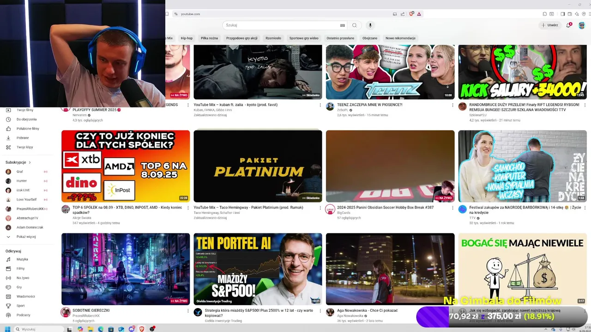Open Aga Nowakowska channel name link
The image size is (591, 332).
coord(350,316)
